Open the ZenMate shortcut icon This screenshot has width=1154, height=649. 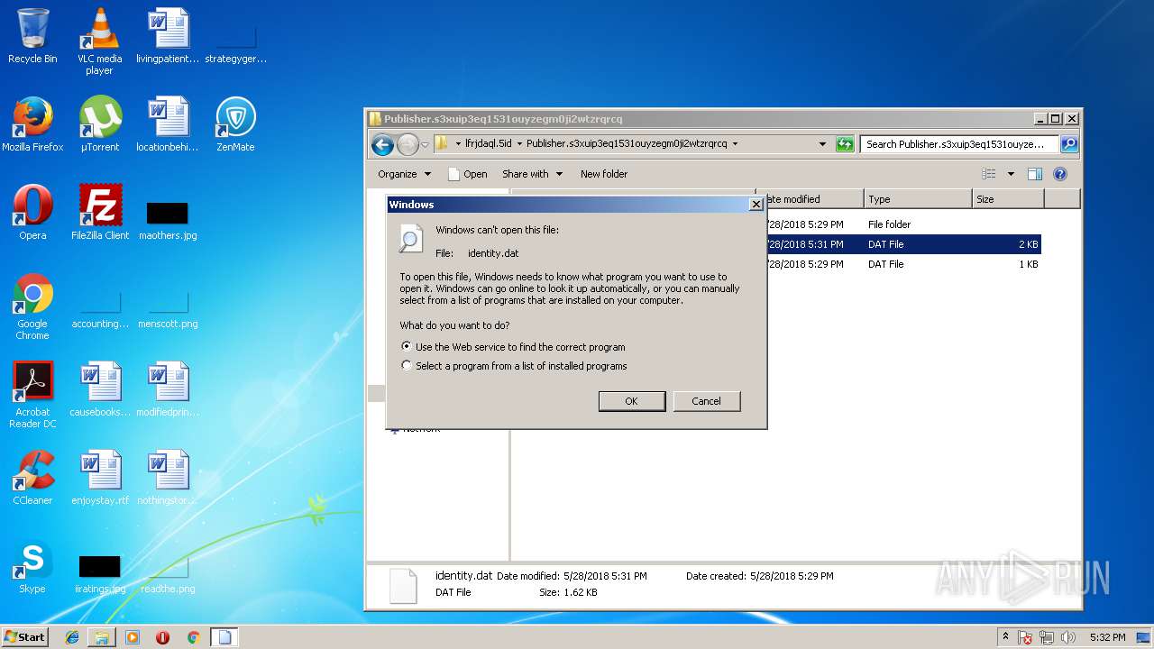point(235,124)
